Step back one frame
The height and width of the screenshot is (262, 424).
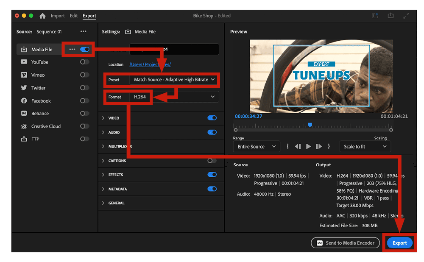coord(298,147)
